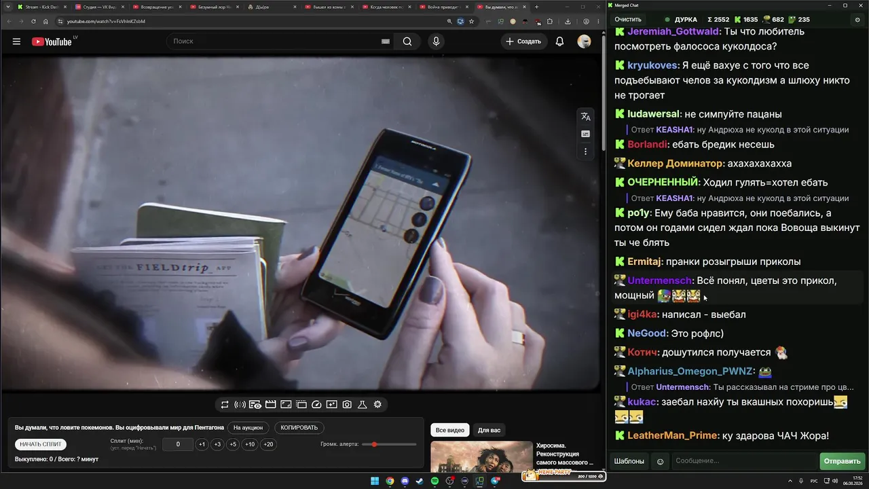Image resolution: width=869 pixels, height=489 pixels.
Task: Click the Очистить button in chat
Action: click(x=628, y=20)
